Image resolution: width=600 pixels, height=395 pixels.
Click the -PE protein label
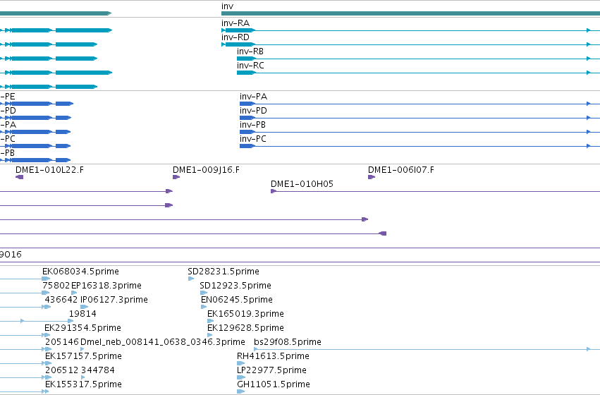pyautogui.click(x=7, y=97)
